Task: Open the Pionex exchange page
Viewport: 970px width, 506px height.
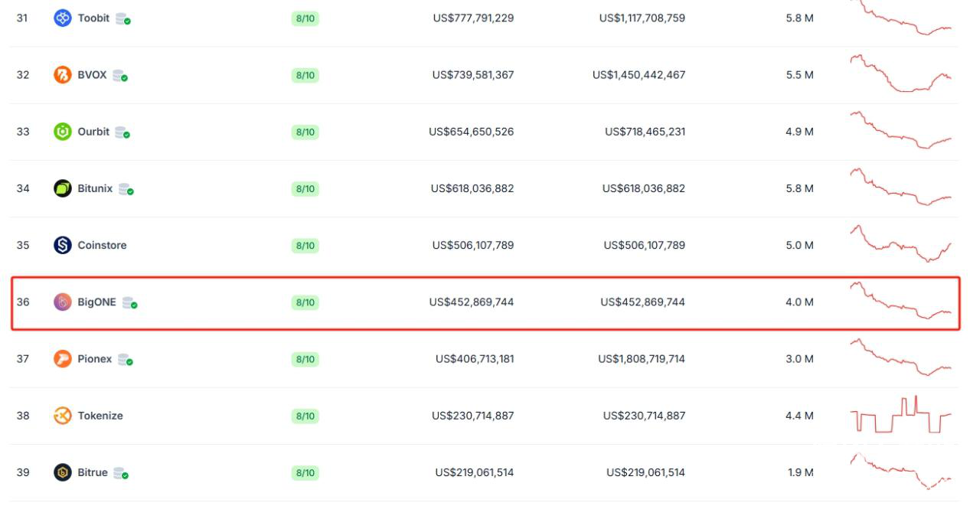Action: click(94, 359)
